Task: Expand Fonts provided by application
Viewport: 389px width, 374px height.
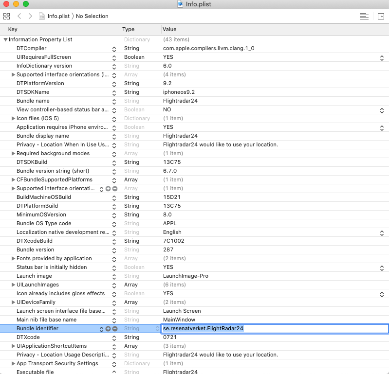Action: (x=14, y=259)
